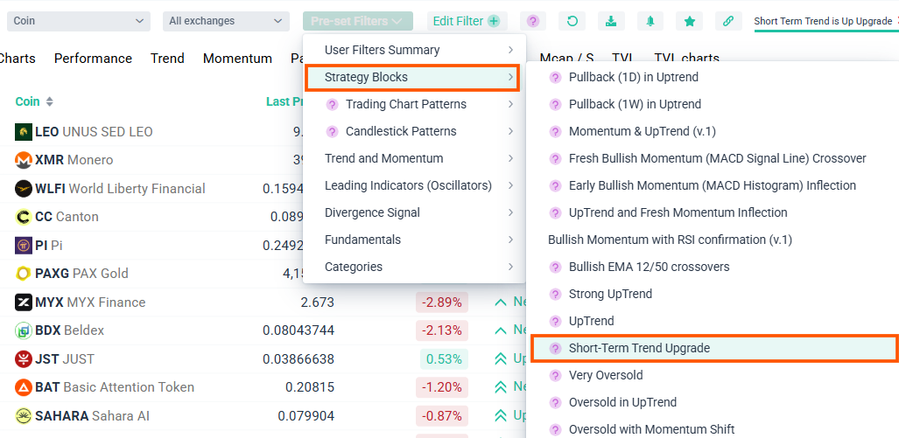The width and height of the screenshot is (899, 438).
Task: Choose Oversold in UpTrend filter
Action: [622, 402]
